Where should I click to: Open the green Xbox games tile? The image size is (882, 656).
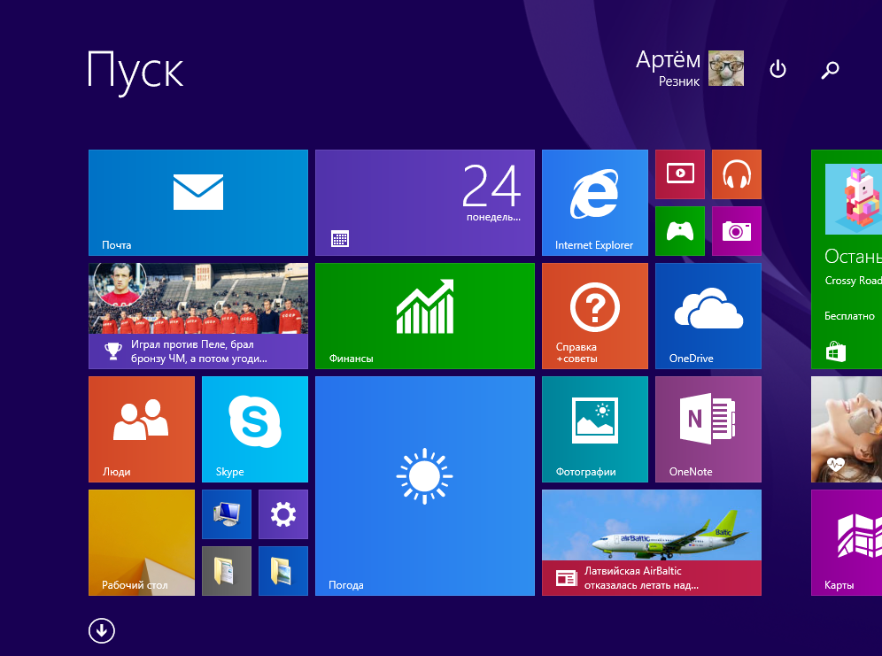point(680,231)
